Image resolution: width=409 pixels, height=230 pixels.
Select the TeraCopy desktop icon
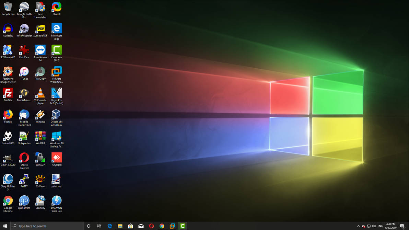(40, 73)
